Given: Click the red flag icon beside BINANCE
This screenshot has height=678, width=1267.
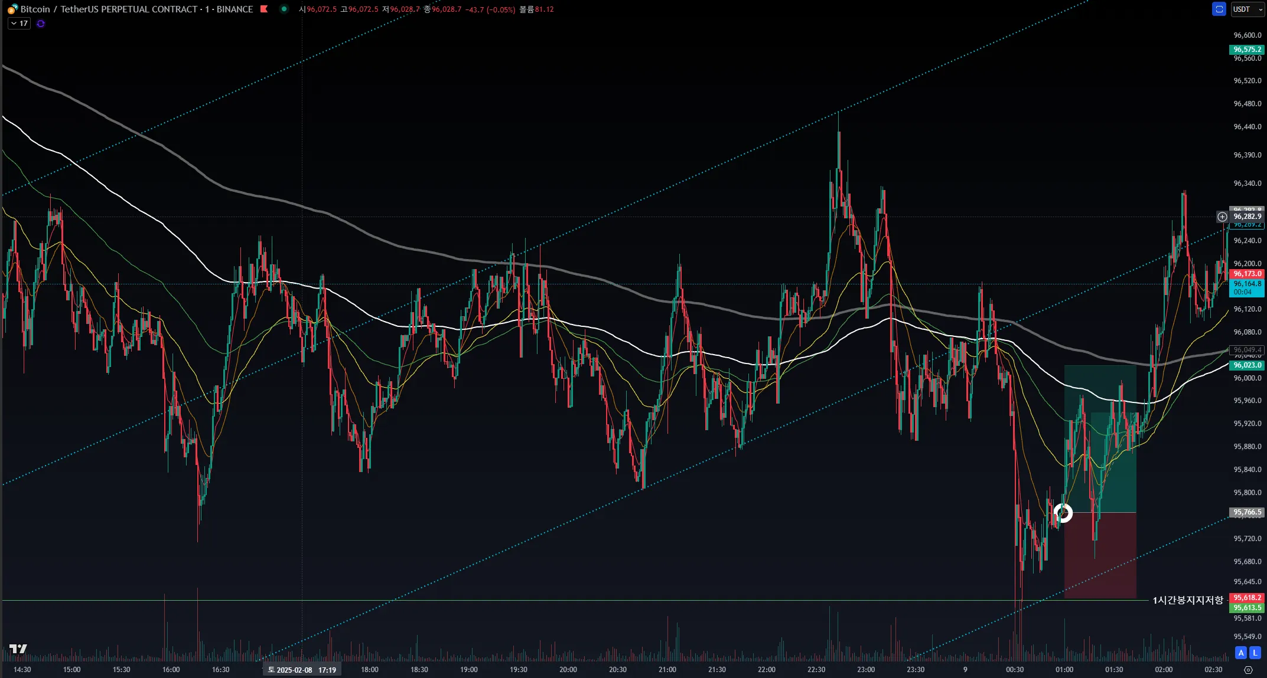Looking at the screenshot, I should 264,9.
